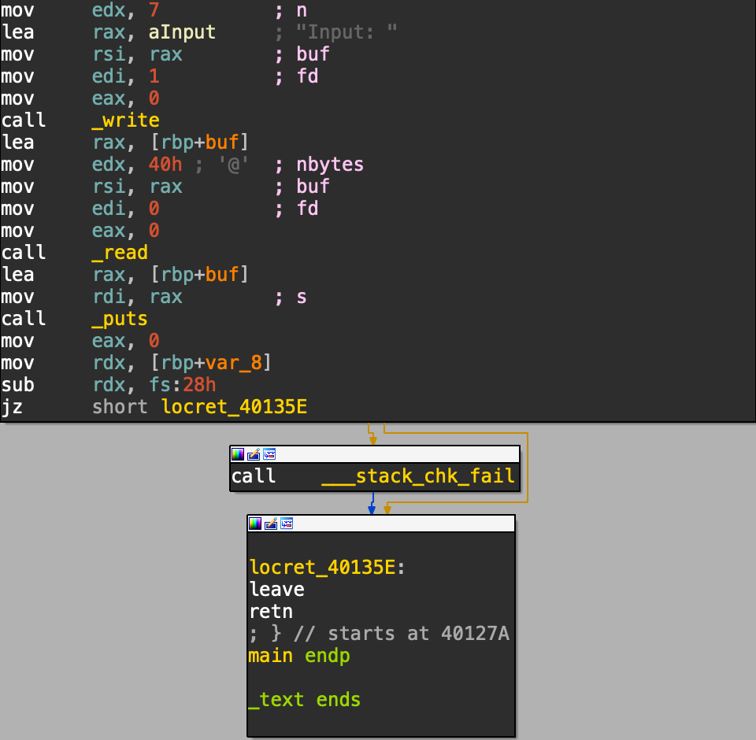
Task: Click the '; n' argument comment
Action: tap(291, 10)
